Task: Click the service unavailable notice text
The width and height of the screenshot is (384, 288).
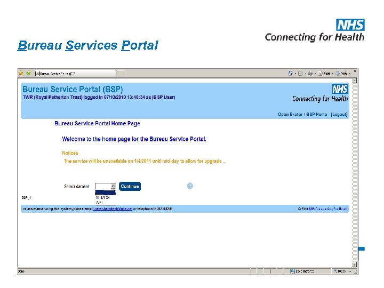Action: point(145,161)
